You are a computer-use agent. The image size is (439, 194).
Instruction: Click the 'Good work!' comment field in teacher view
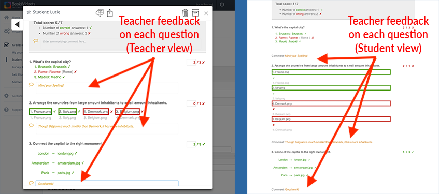[x=107, y=183]
